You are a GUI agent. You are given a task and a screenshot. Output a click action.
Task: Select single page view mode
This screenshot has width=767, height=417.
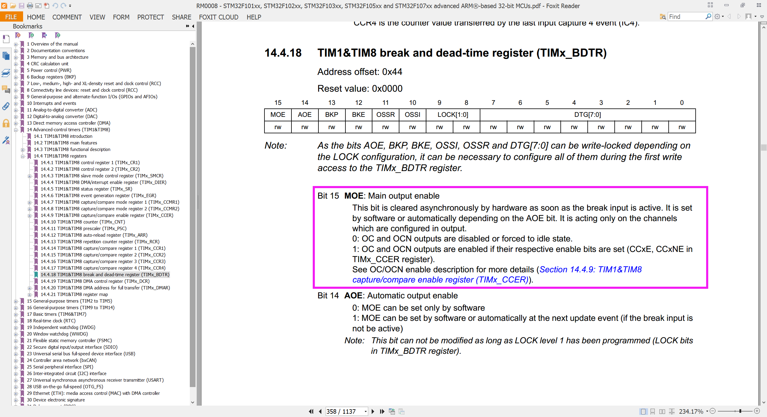(x=643, y=412)
